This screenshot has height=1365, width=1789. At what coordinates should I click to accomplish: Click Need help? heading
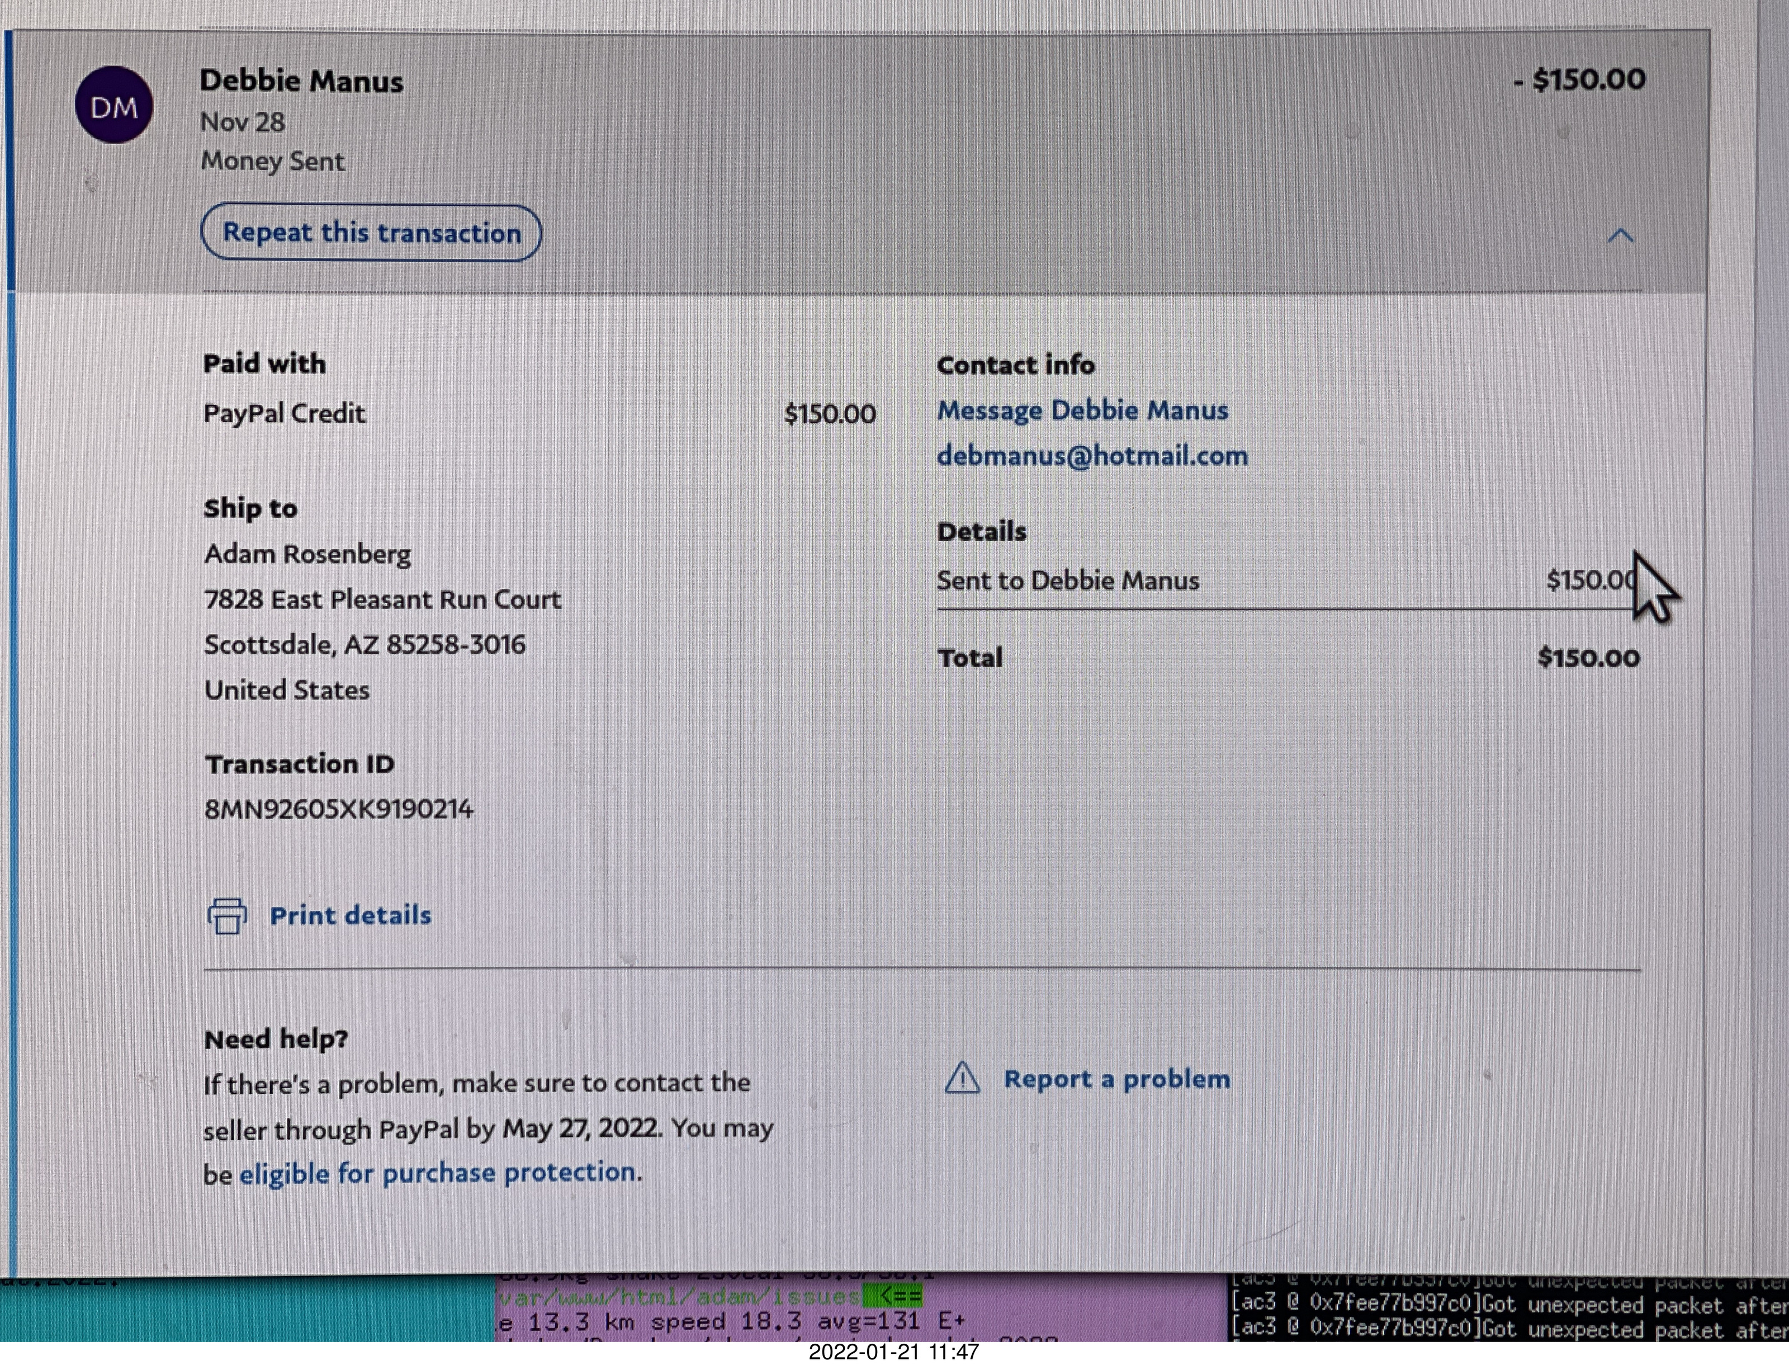pyautogui.click(x=276, y=1039)
